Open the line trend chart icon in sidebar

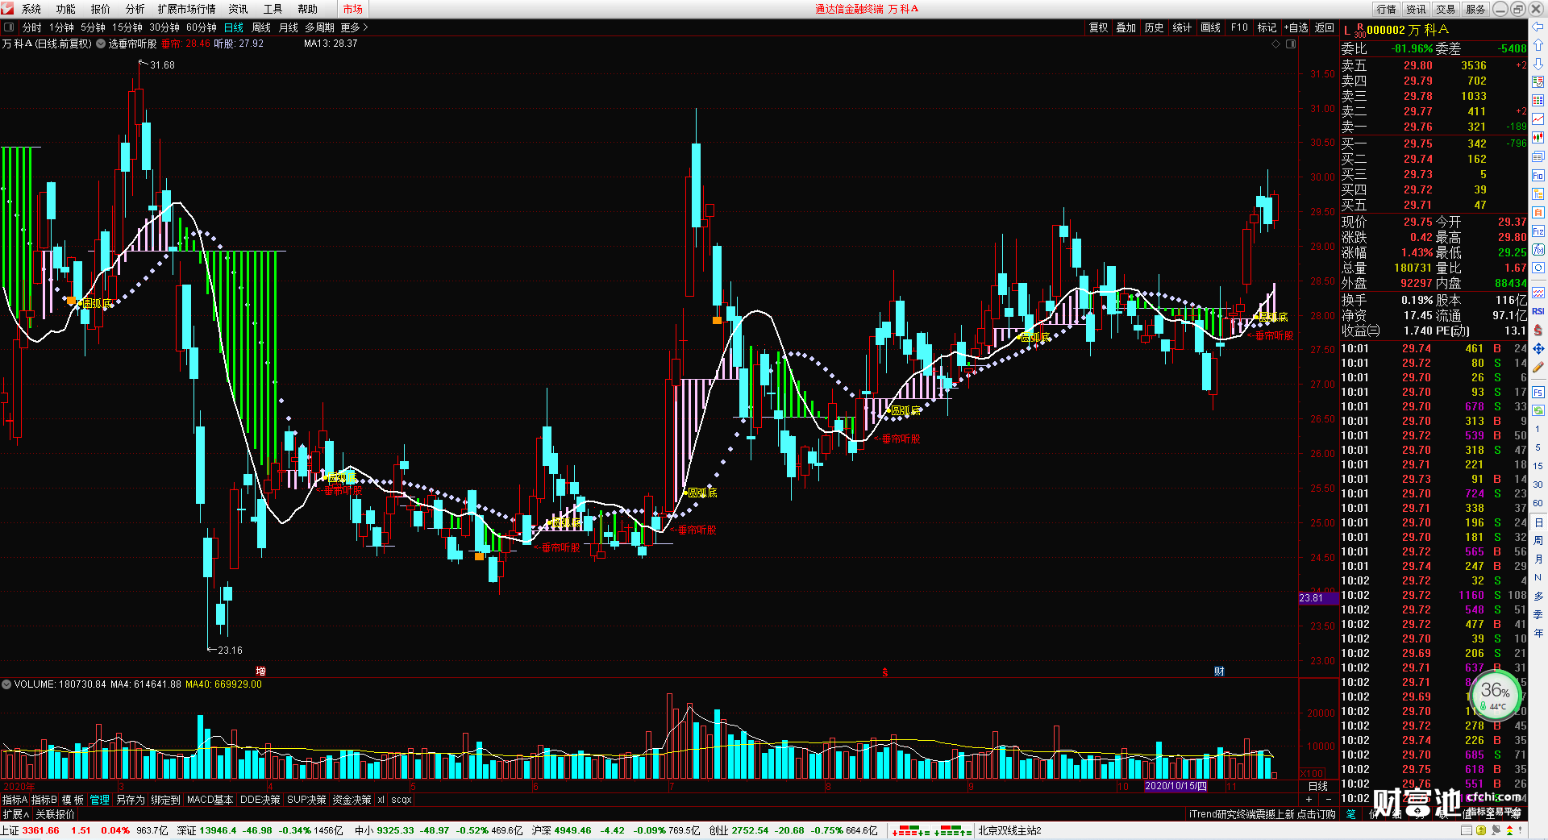tap(1538, 119)
